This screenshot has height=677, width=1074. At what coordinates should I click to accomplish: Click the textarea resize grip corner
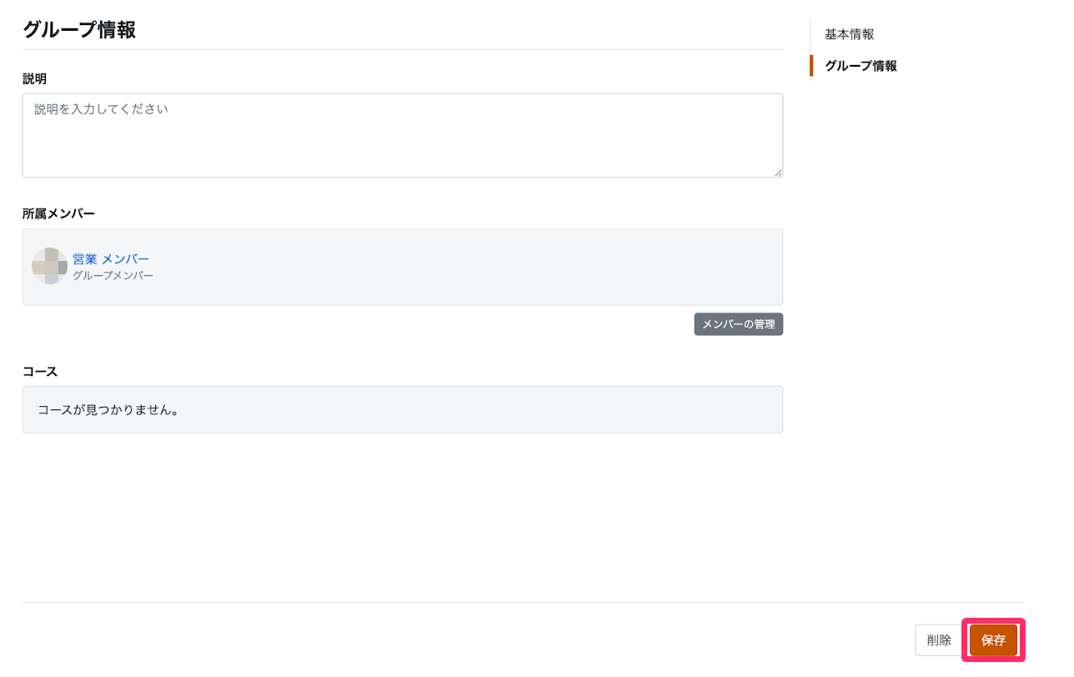(x=778, y=172)
